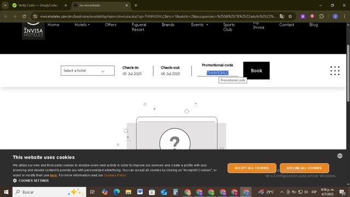Click the browser forward arrow
Screen dimensions: 350x197
[x=15, y=16]
